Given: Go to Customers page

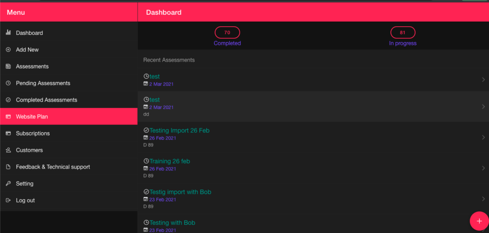Looking at the screenshot, I should [69, 150].
